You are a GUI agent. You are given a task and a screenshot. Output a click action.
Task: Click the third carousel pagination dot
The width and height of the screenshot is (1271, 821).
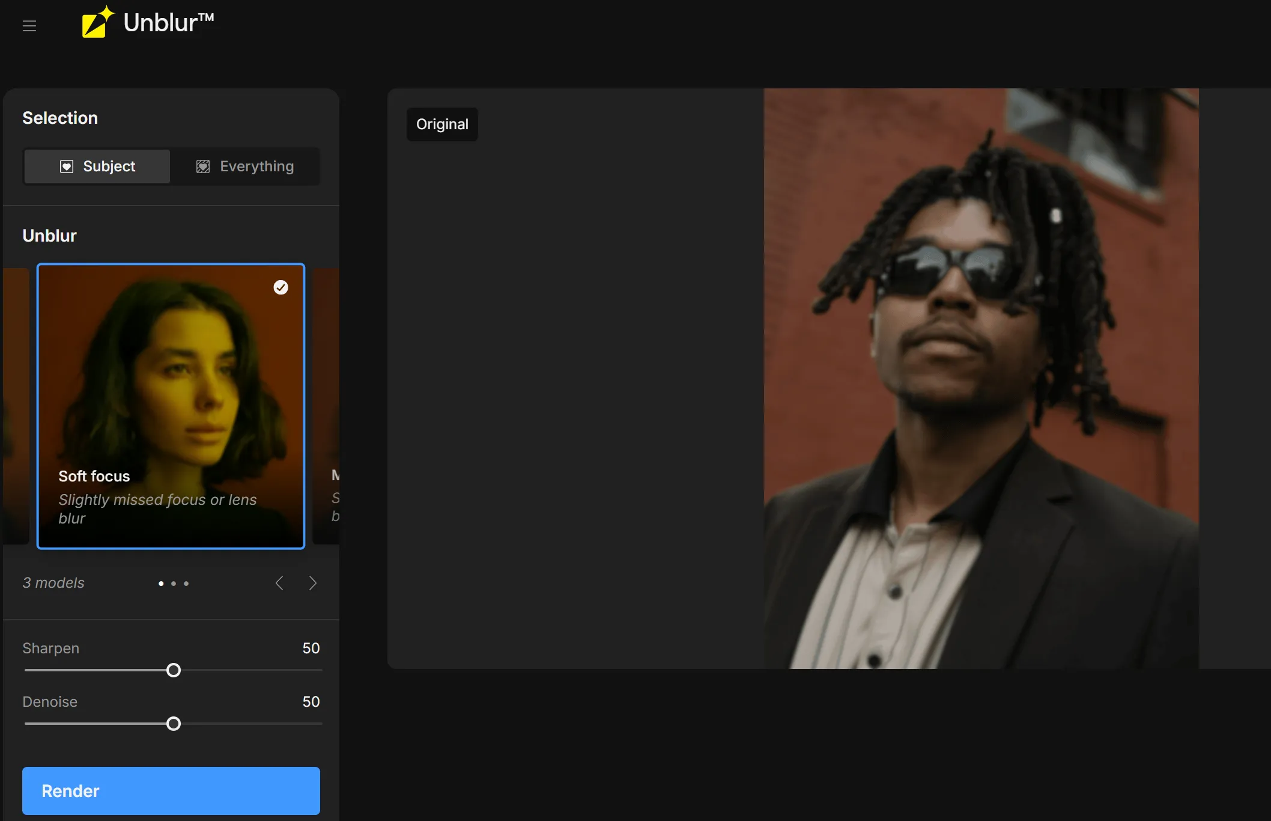(186, 584)
